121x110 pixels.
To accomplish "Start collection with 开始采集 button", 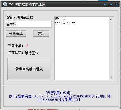I will click(x=16, y=33).
